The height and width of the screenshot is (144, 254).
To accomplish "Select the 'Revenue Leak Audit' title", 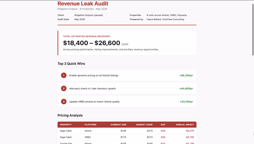I will (83, 3).
